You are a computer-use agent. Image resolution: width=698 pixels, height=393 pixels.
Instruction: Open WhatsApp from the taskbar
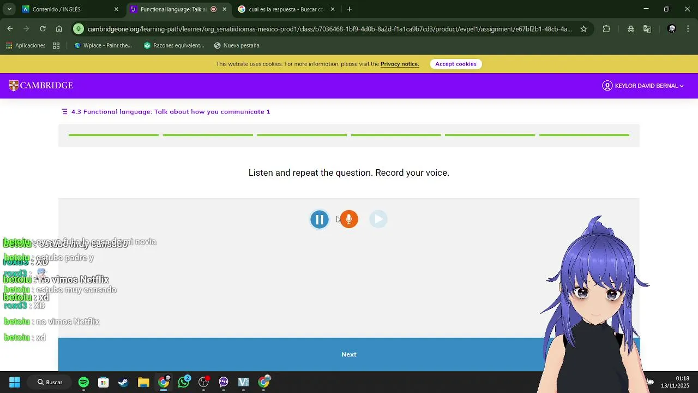pyautogui.click(x=184, y=382)
